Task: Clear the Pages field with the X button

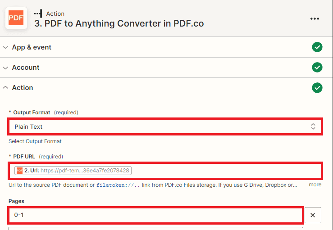Action: click(313, 215)
